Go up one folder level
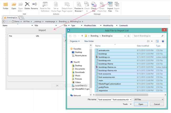 (x=82, y=36)
